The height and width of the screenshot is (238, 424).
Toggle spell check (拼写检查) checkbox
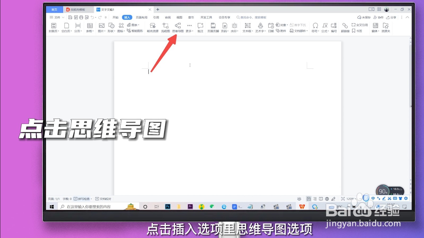[76, 199]
